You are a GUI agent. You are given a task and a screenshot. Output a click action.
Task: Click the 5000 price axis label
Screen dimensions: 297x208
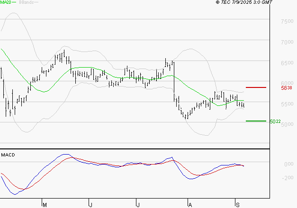click(287, 124)
